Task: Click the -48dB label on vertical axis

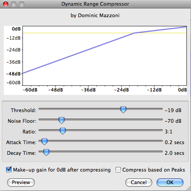Action: pos(13,74)
